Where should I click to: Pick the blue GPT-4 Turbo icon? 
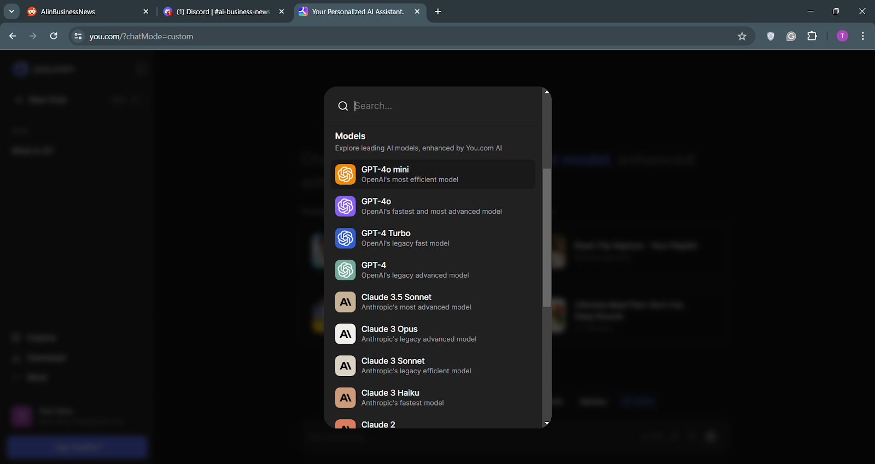click(x=345, y=238)
